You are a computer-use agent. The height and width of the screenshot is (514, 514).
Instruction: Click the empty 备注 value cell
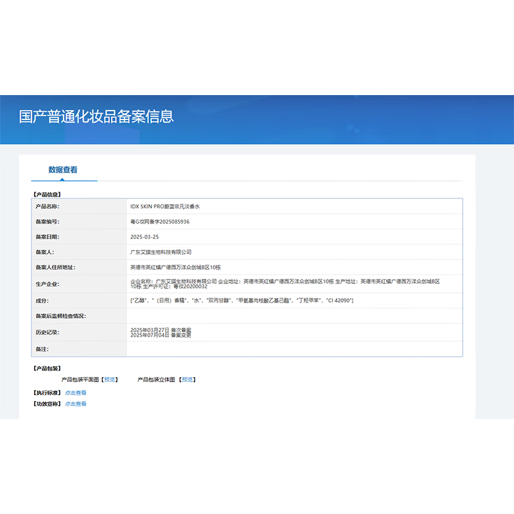pyautogui.click(x=294, y=349)
